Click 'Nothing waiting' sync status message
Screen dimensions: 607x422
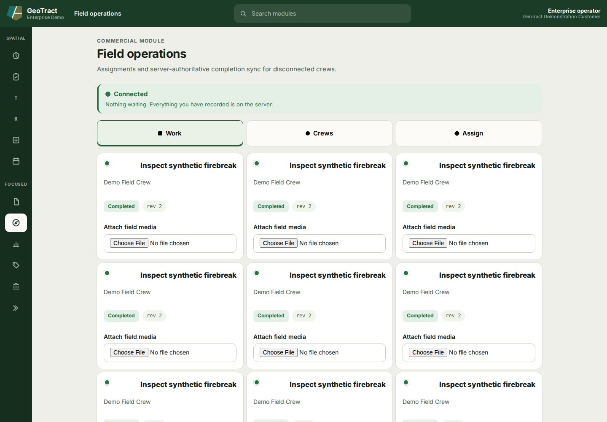click(x=189, y=104)
